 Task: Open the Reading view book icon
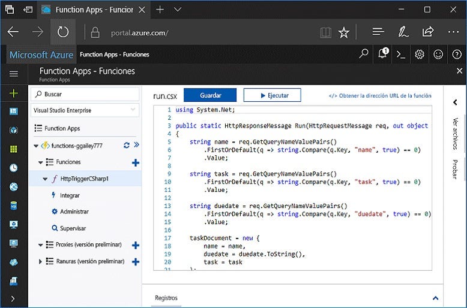click(325, 32)
